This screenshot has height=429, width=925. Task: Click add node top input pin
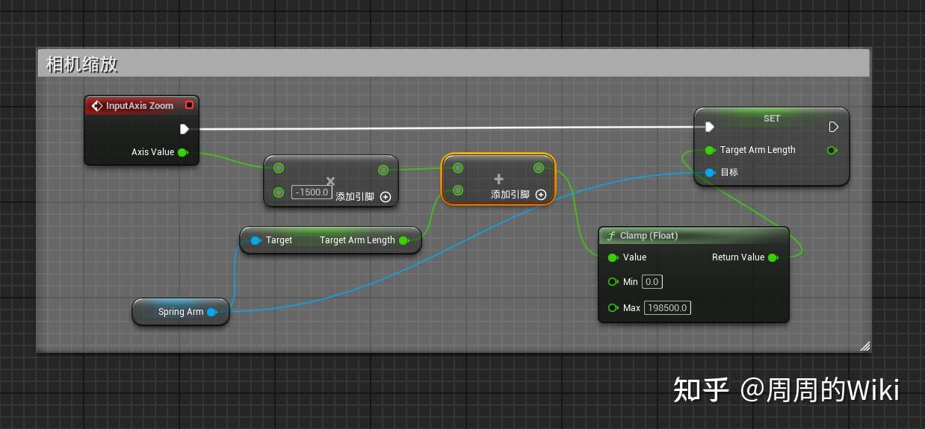pyautogui.click(x=458, y=168)
